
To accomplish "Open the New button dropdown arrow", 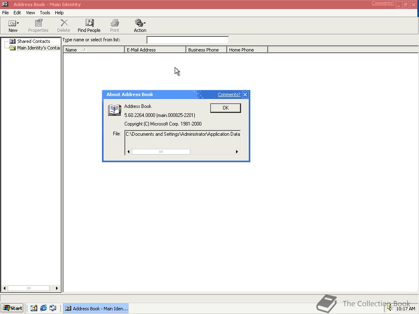I will 18,23.
